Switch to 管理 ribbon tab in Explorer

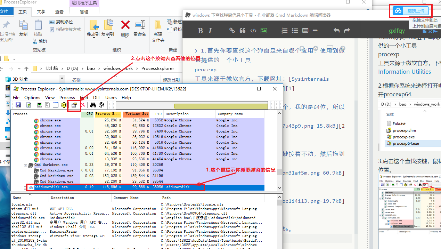click(x=84, y=11)
